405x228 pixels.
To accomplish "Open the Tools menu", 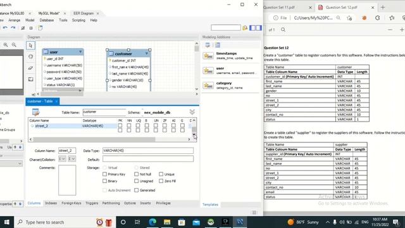I will tap(63, 20).
